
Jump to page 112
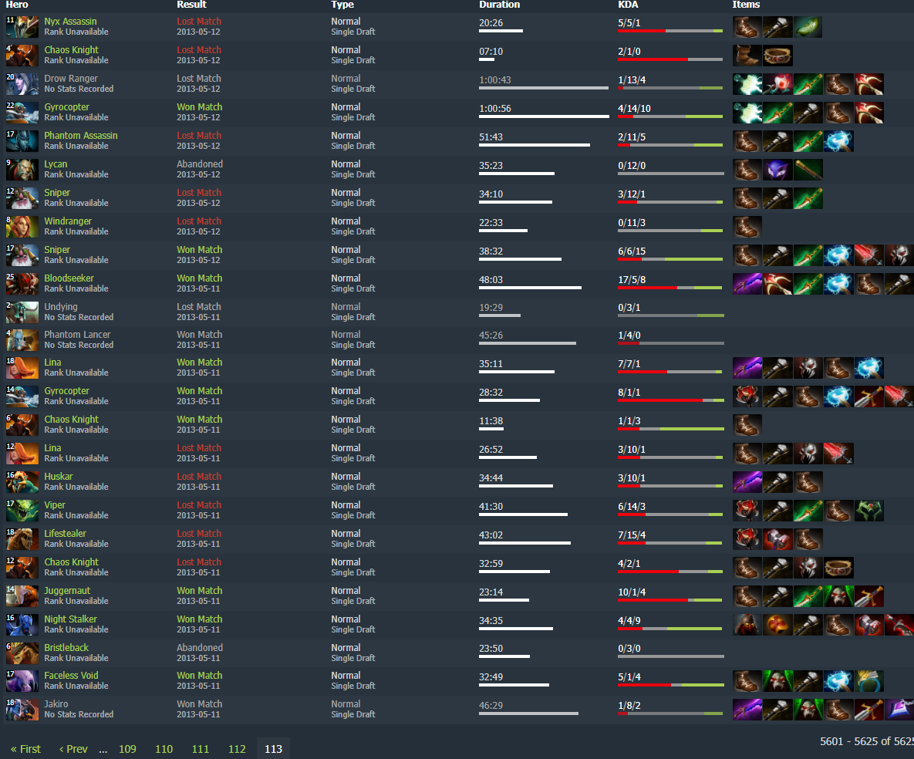click(237, 749)
